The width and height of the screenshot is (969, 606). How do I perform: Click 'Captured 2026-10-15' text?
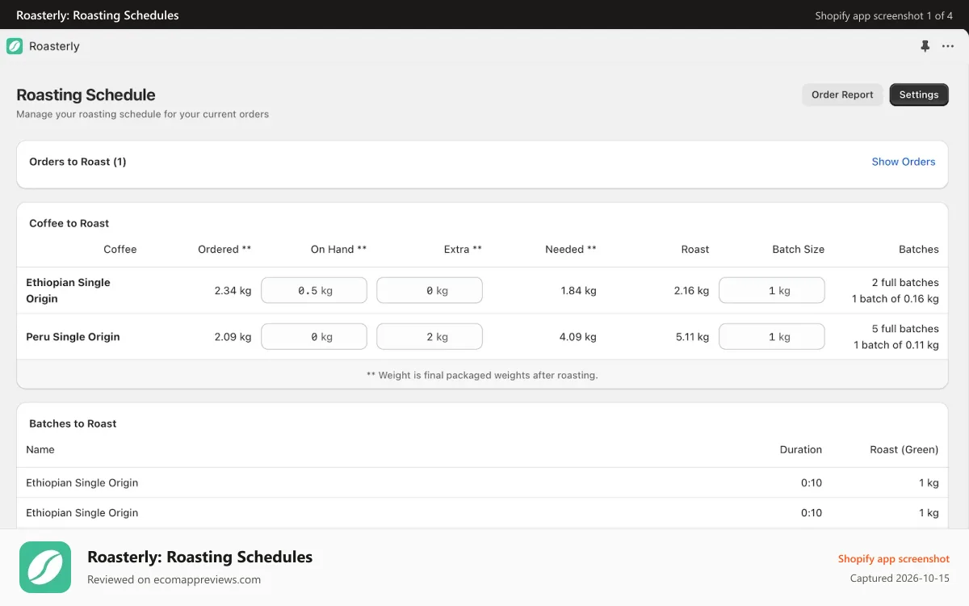pyautogui.click(x=900, y=579)
